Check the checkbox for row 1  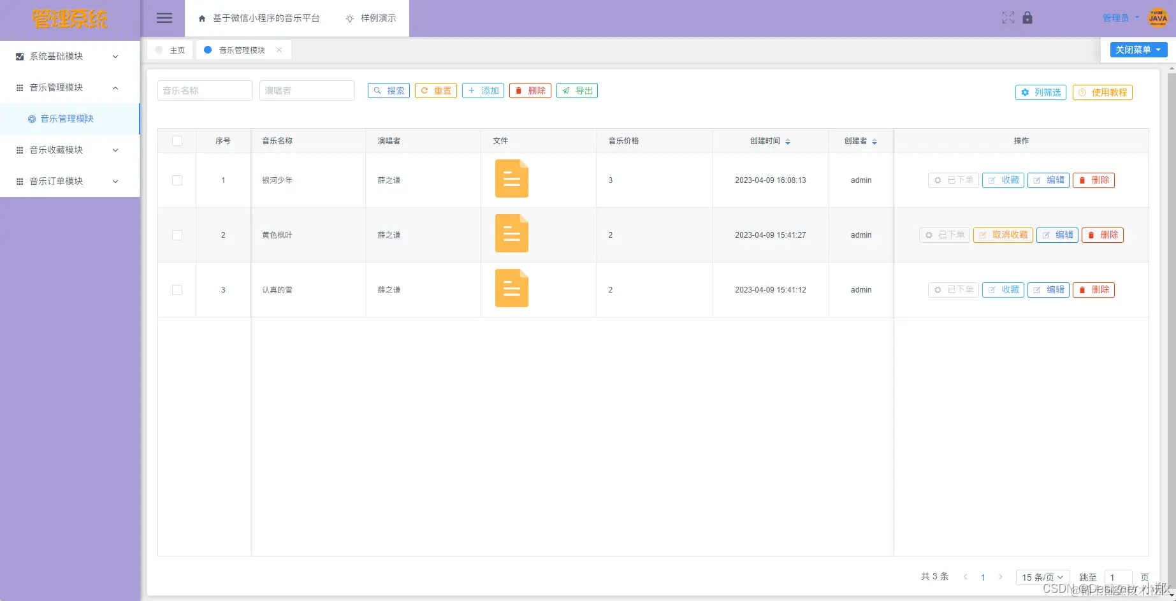click(177, 180)
